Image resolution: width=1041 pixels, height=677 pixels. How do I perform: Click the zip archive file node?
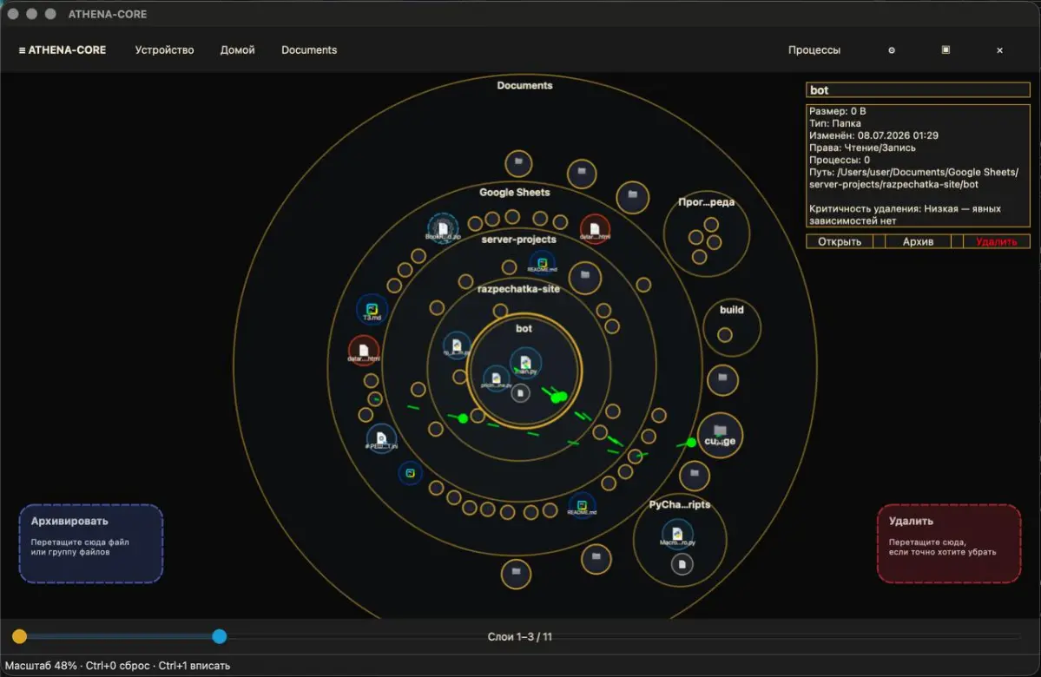(443, 228)
